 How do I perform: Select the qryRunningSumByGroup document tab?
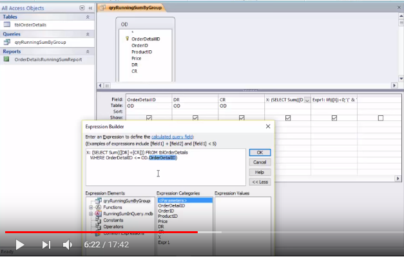tap(131, 8)
